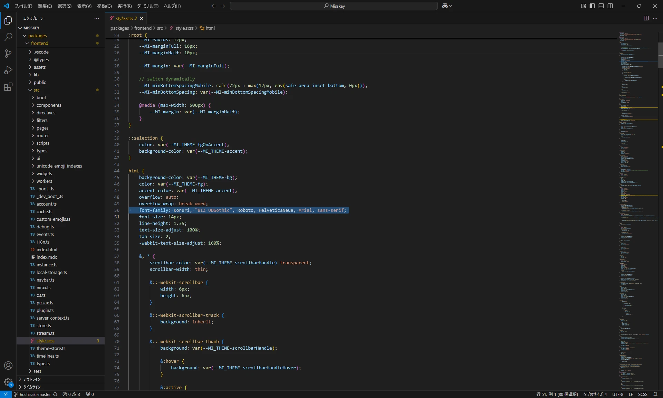Toggle the customize layout control
Image resolution: width=663 pixels, height=398 pixels.
[x=583, y=6]
